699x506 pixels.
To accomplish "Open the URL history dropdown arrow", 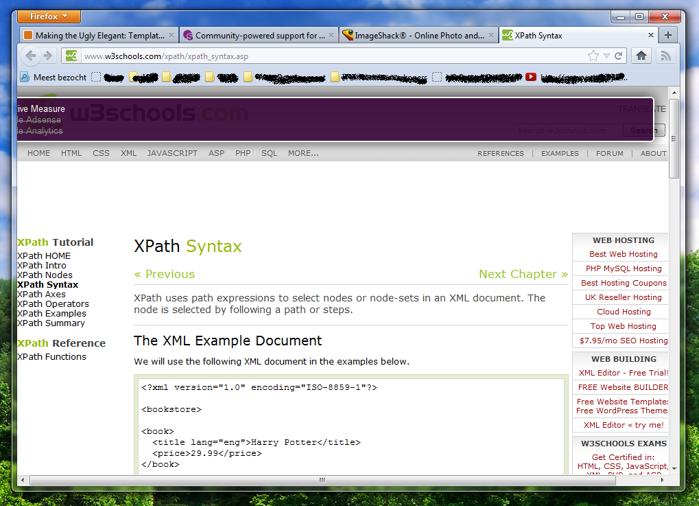I will [606, 56].
